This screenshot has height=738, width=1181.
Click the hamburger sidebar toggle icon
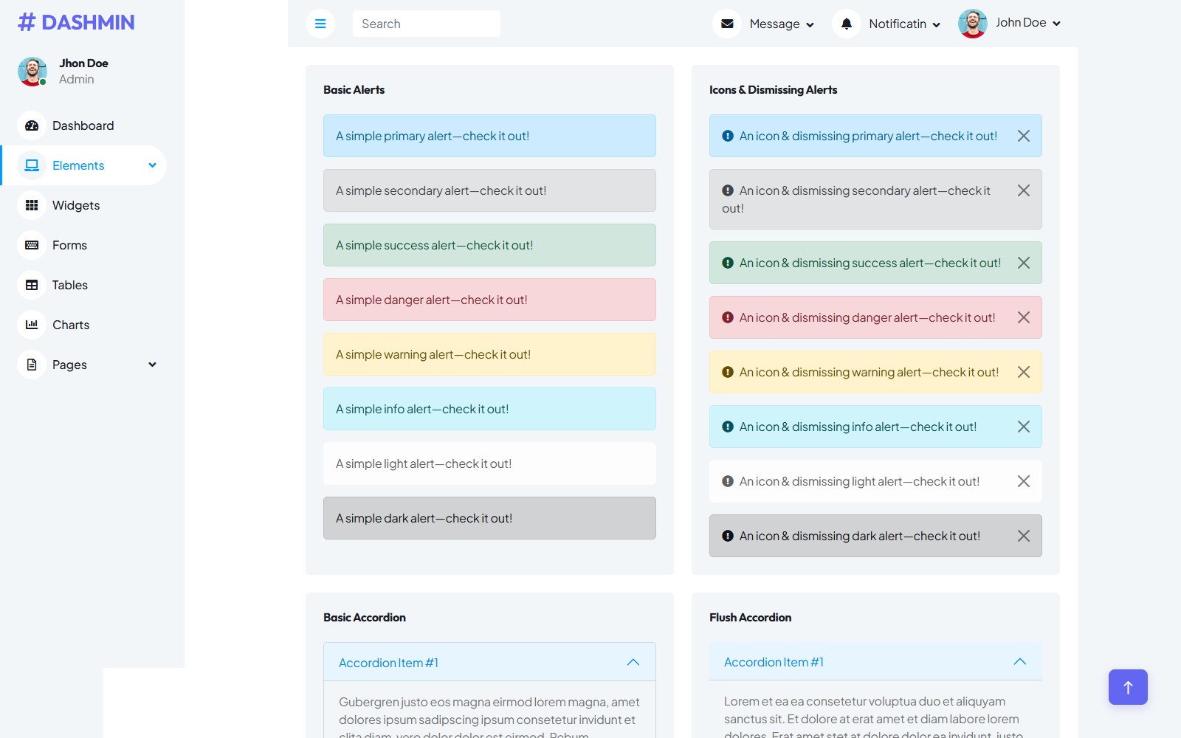point(320,24)
